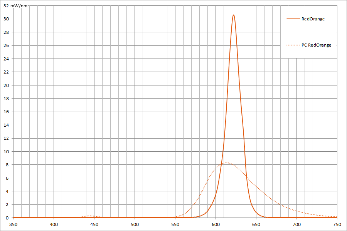Select the 32 mW/nm axis unit label
This screenshot has width=347, height=231.
(x=16, y=6)
